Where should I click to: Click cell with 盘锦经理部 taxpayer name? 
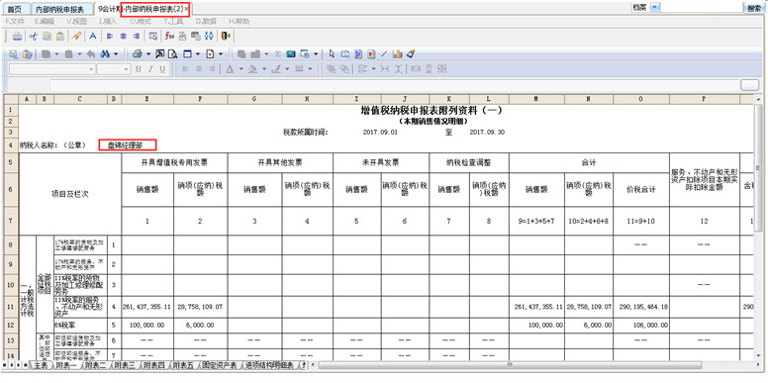point(127,144)
